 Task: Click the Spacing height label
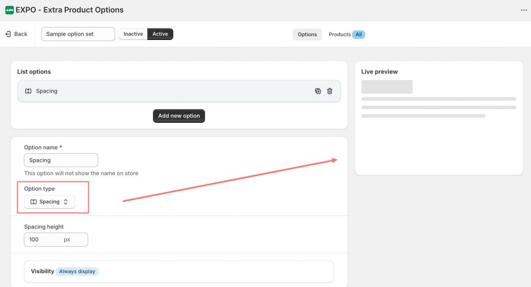(44, 227)
